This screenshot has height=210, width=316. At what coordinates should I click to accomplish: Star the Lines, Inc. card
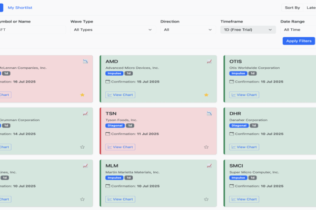(82, 199)
